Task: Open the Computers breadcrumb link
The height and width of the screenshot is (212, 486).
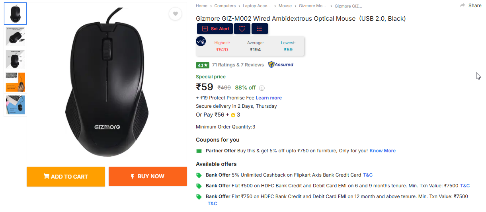Action: tap(225, 6)
